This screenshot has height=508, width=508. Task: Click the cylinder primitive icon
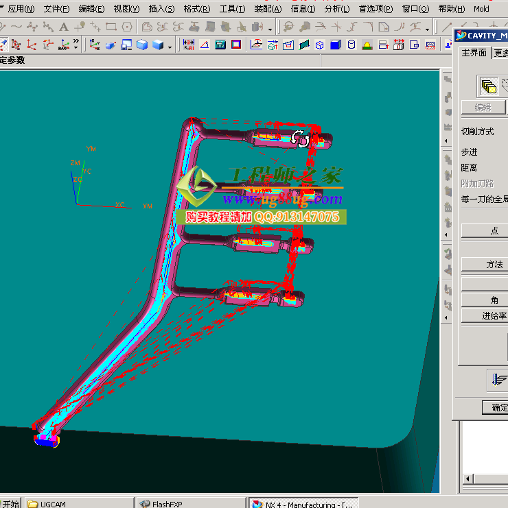point(351,45)
